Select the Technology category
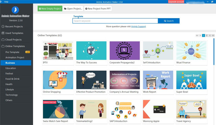Image resolution: width=216 pixels, height=125 pixels. [x=11, y=95]
